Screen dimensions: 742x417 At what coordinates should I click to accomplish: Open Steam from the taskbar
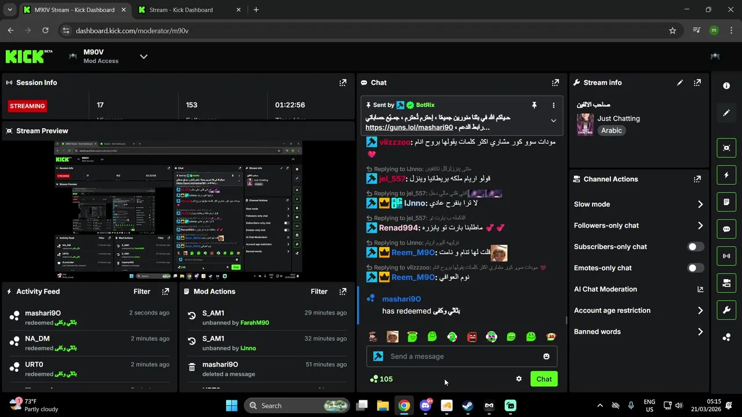click(468, 405)
